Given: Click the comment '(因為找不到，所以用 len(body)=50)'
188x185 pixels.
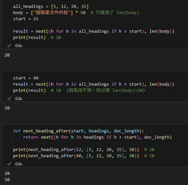Looking at the screenshot, I should click(x=106, y=91).
